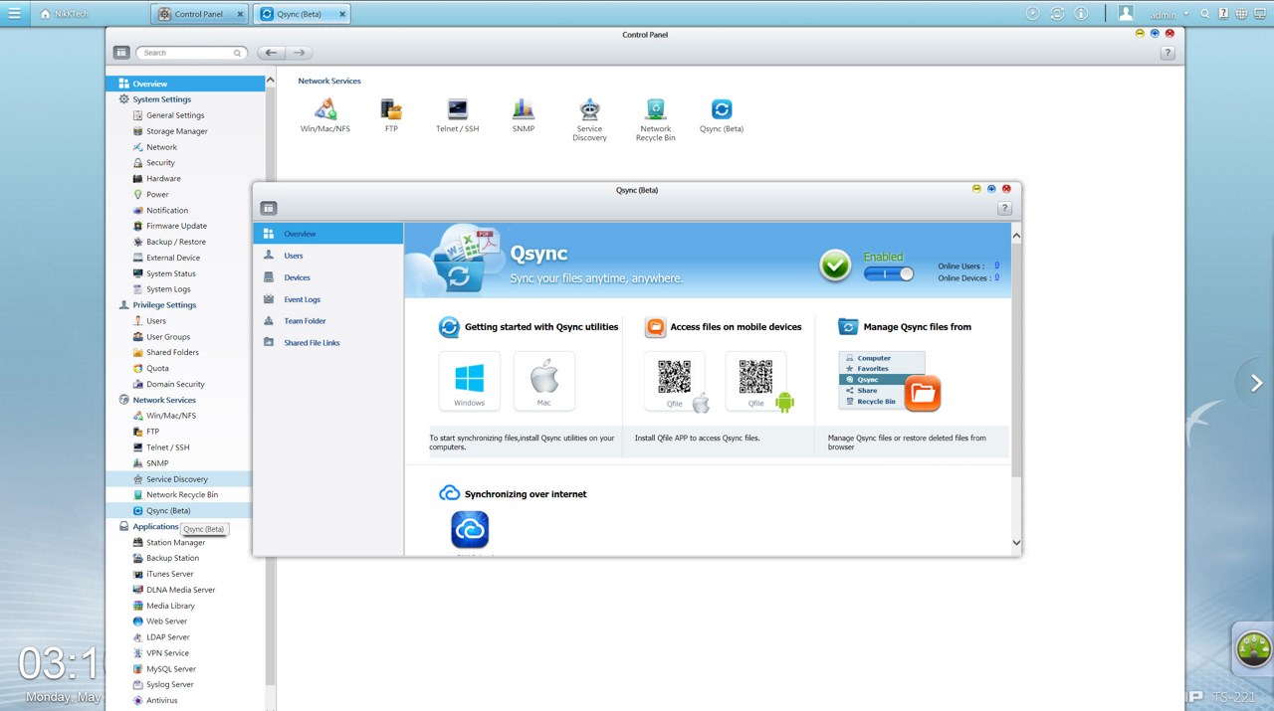Click the Manage Qsync files browser image

[890, 381]
